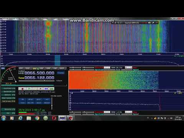The width and height of the screenshot is (184, 138).
Task: Toggle NB RF noise blanker
Action: click(x=31, y=99)
